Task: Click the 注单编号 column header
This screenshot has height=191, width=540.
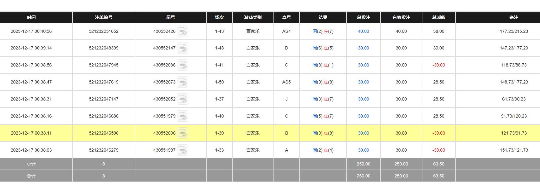Action: (x=104, y=18)
